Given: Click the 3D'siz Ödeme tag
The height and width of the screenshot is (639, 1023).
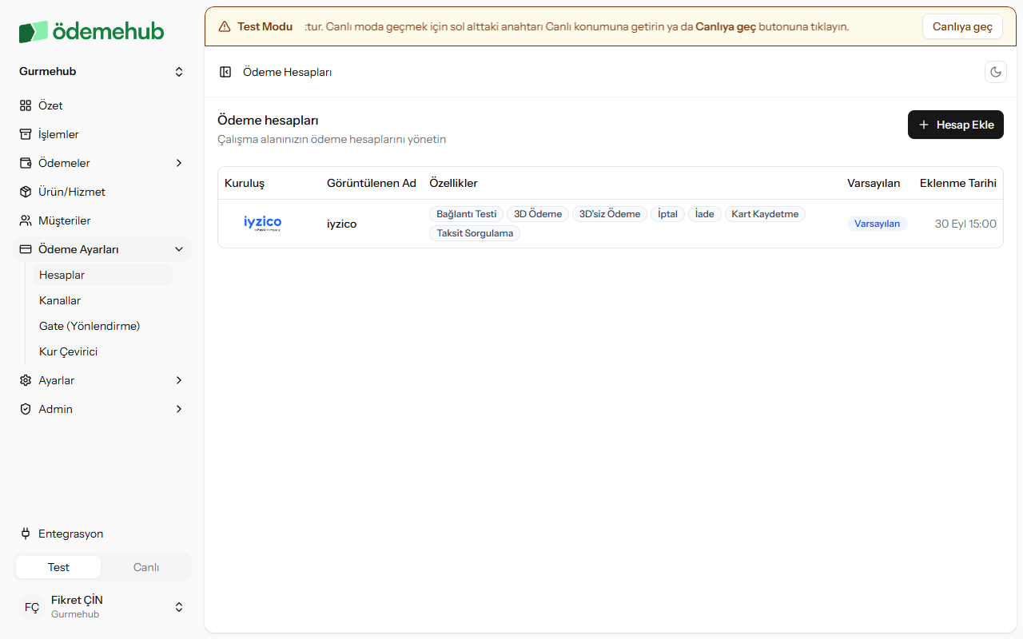Looking at the screenshot, I should (x=610, y=214).
